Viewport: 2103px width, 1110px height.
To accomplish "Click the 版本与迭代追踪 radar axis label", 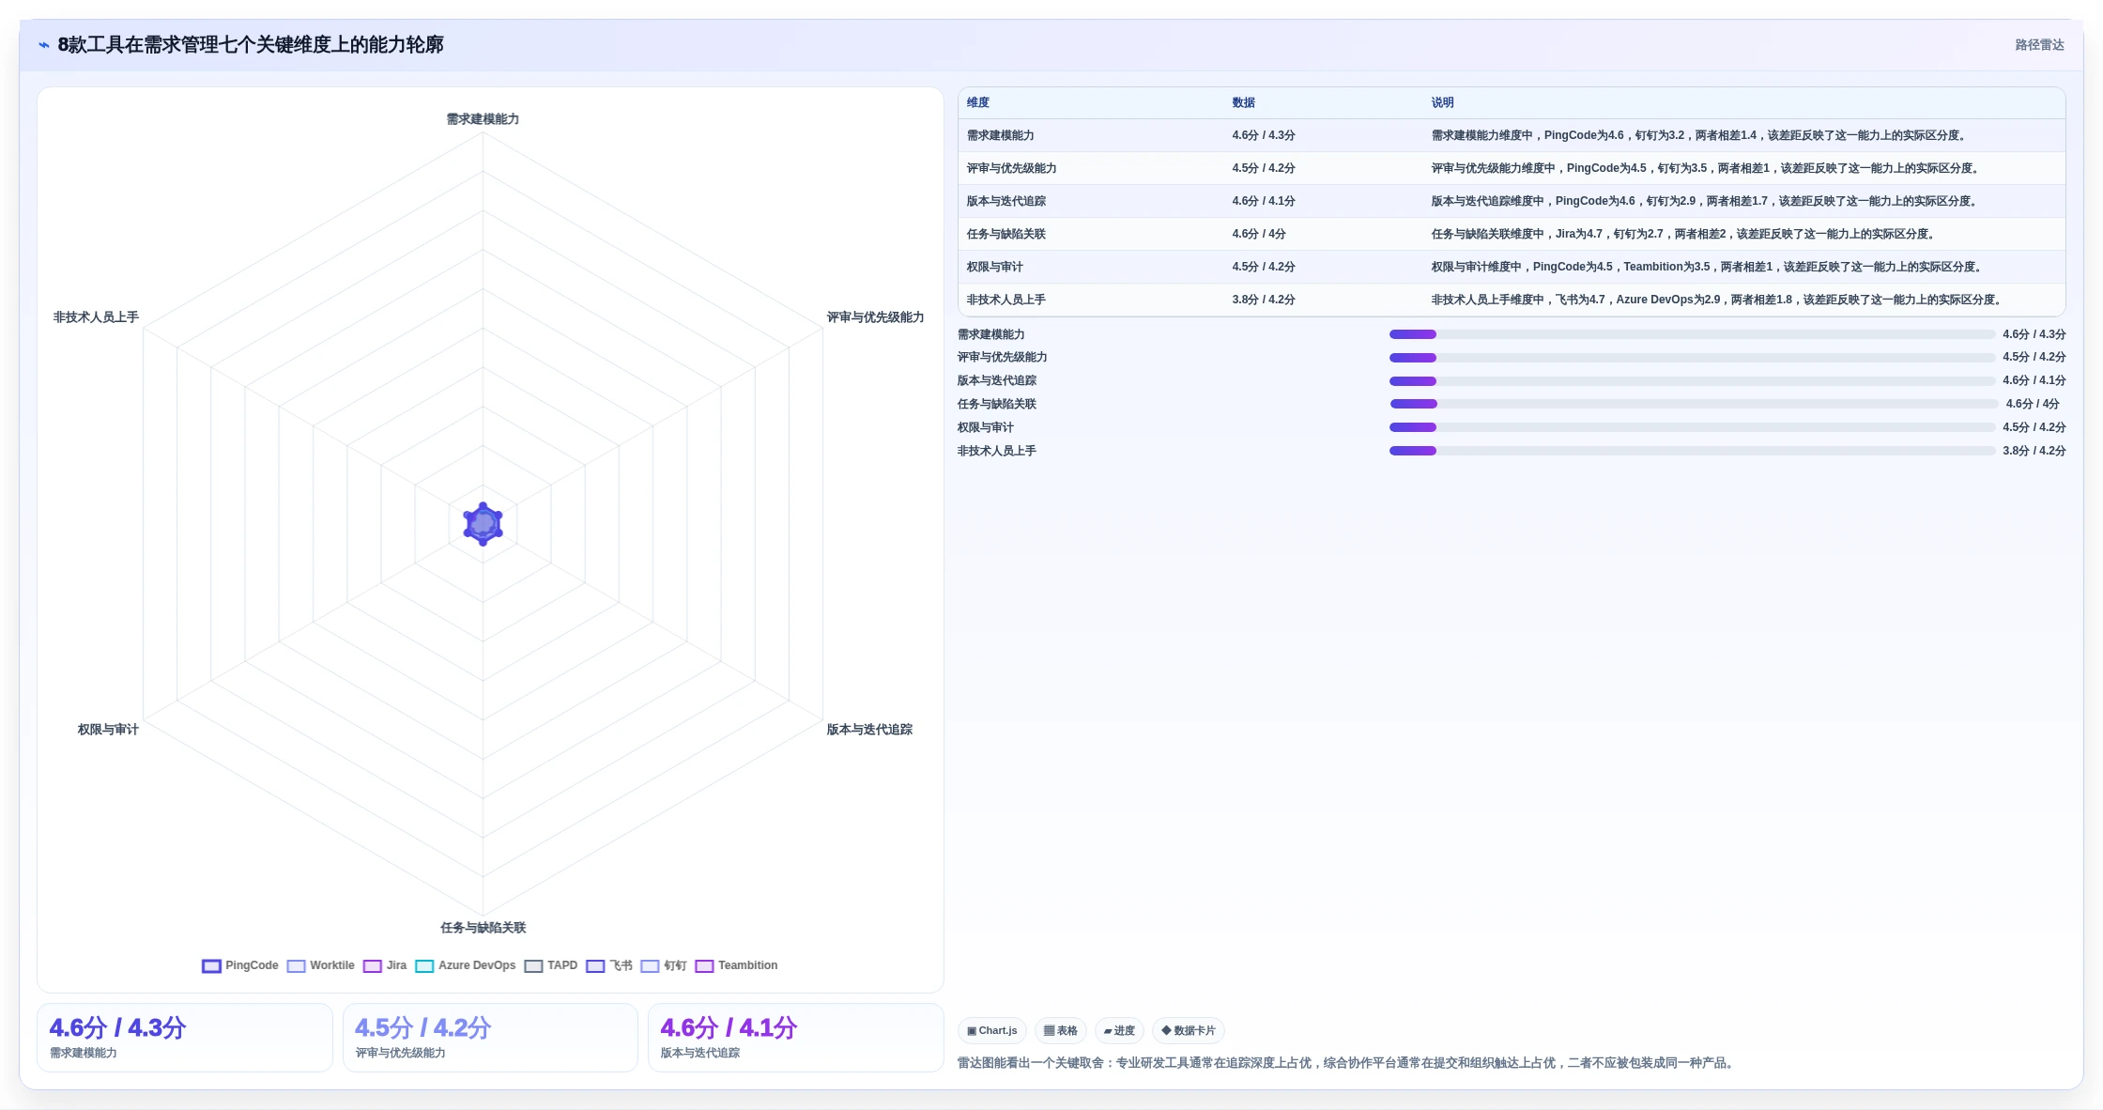I will [869, 730].
